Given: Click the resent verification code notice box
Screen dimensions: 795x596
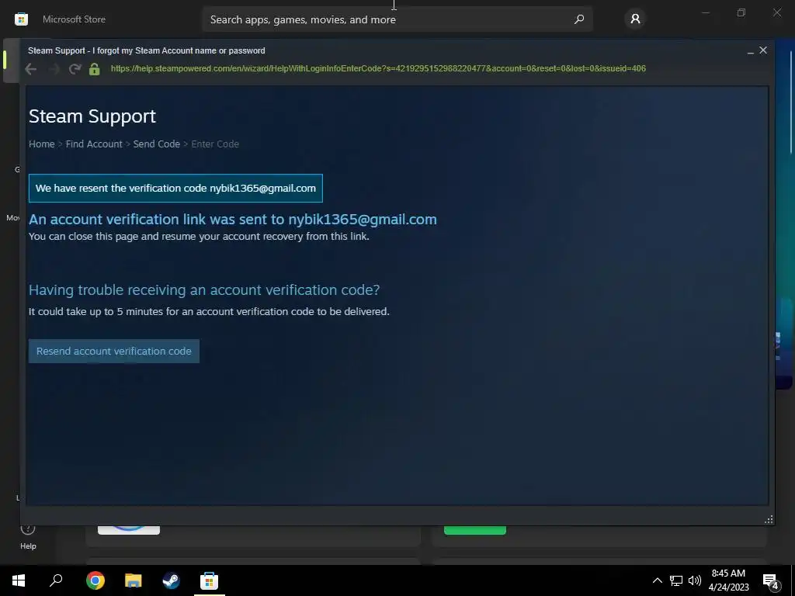Looking at the screenshot, I should (x=176, y=188).
